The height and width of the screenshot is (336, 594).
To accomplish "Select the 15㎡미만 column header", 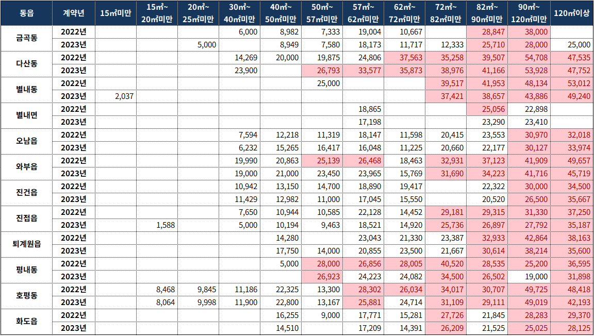I will (x=115, y=13).
